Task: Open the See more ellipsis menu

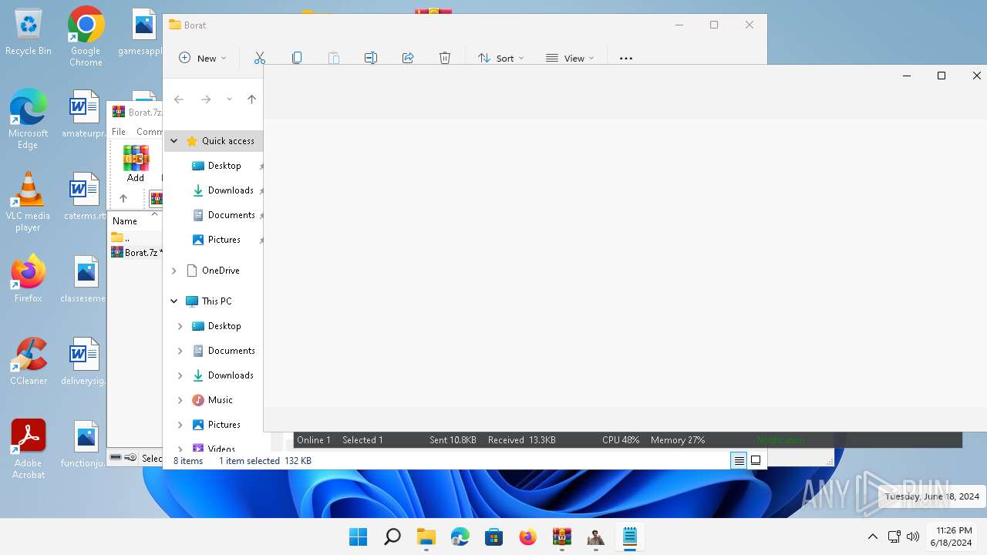Action: [x=626, y=58]
